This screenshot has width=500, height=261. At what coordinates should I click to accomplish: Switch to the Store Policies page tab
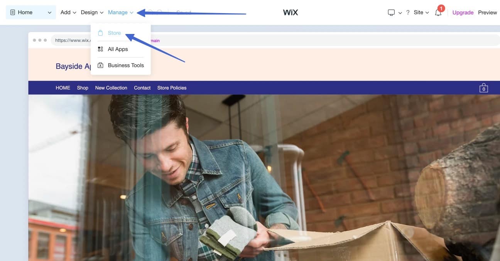point(172,88)
